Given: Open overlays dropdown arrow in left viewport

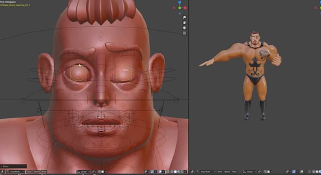Looking at the screenshot, I should [163, 172].
